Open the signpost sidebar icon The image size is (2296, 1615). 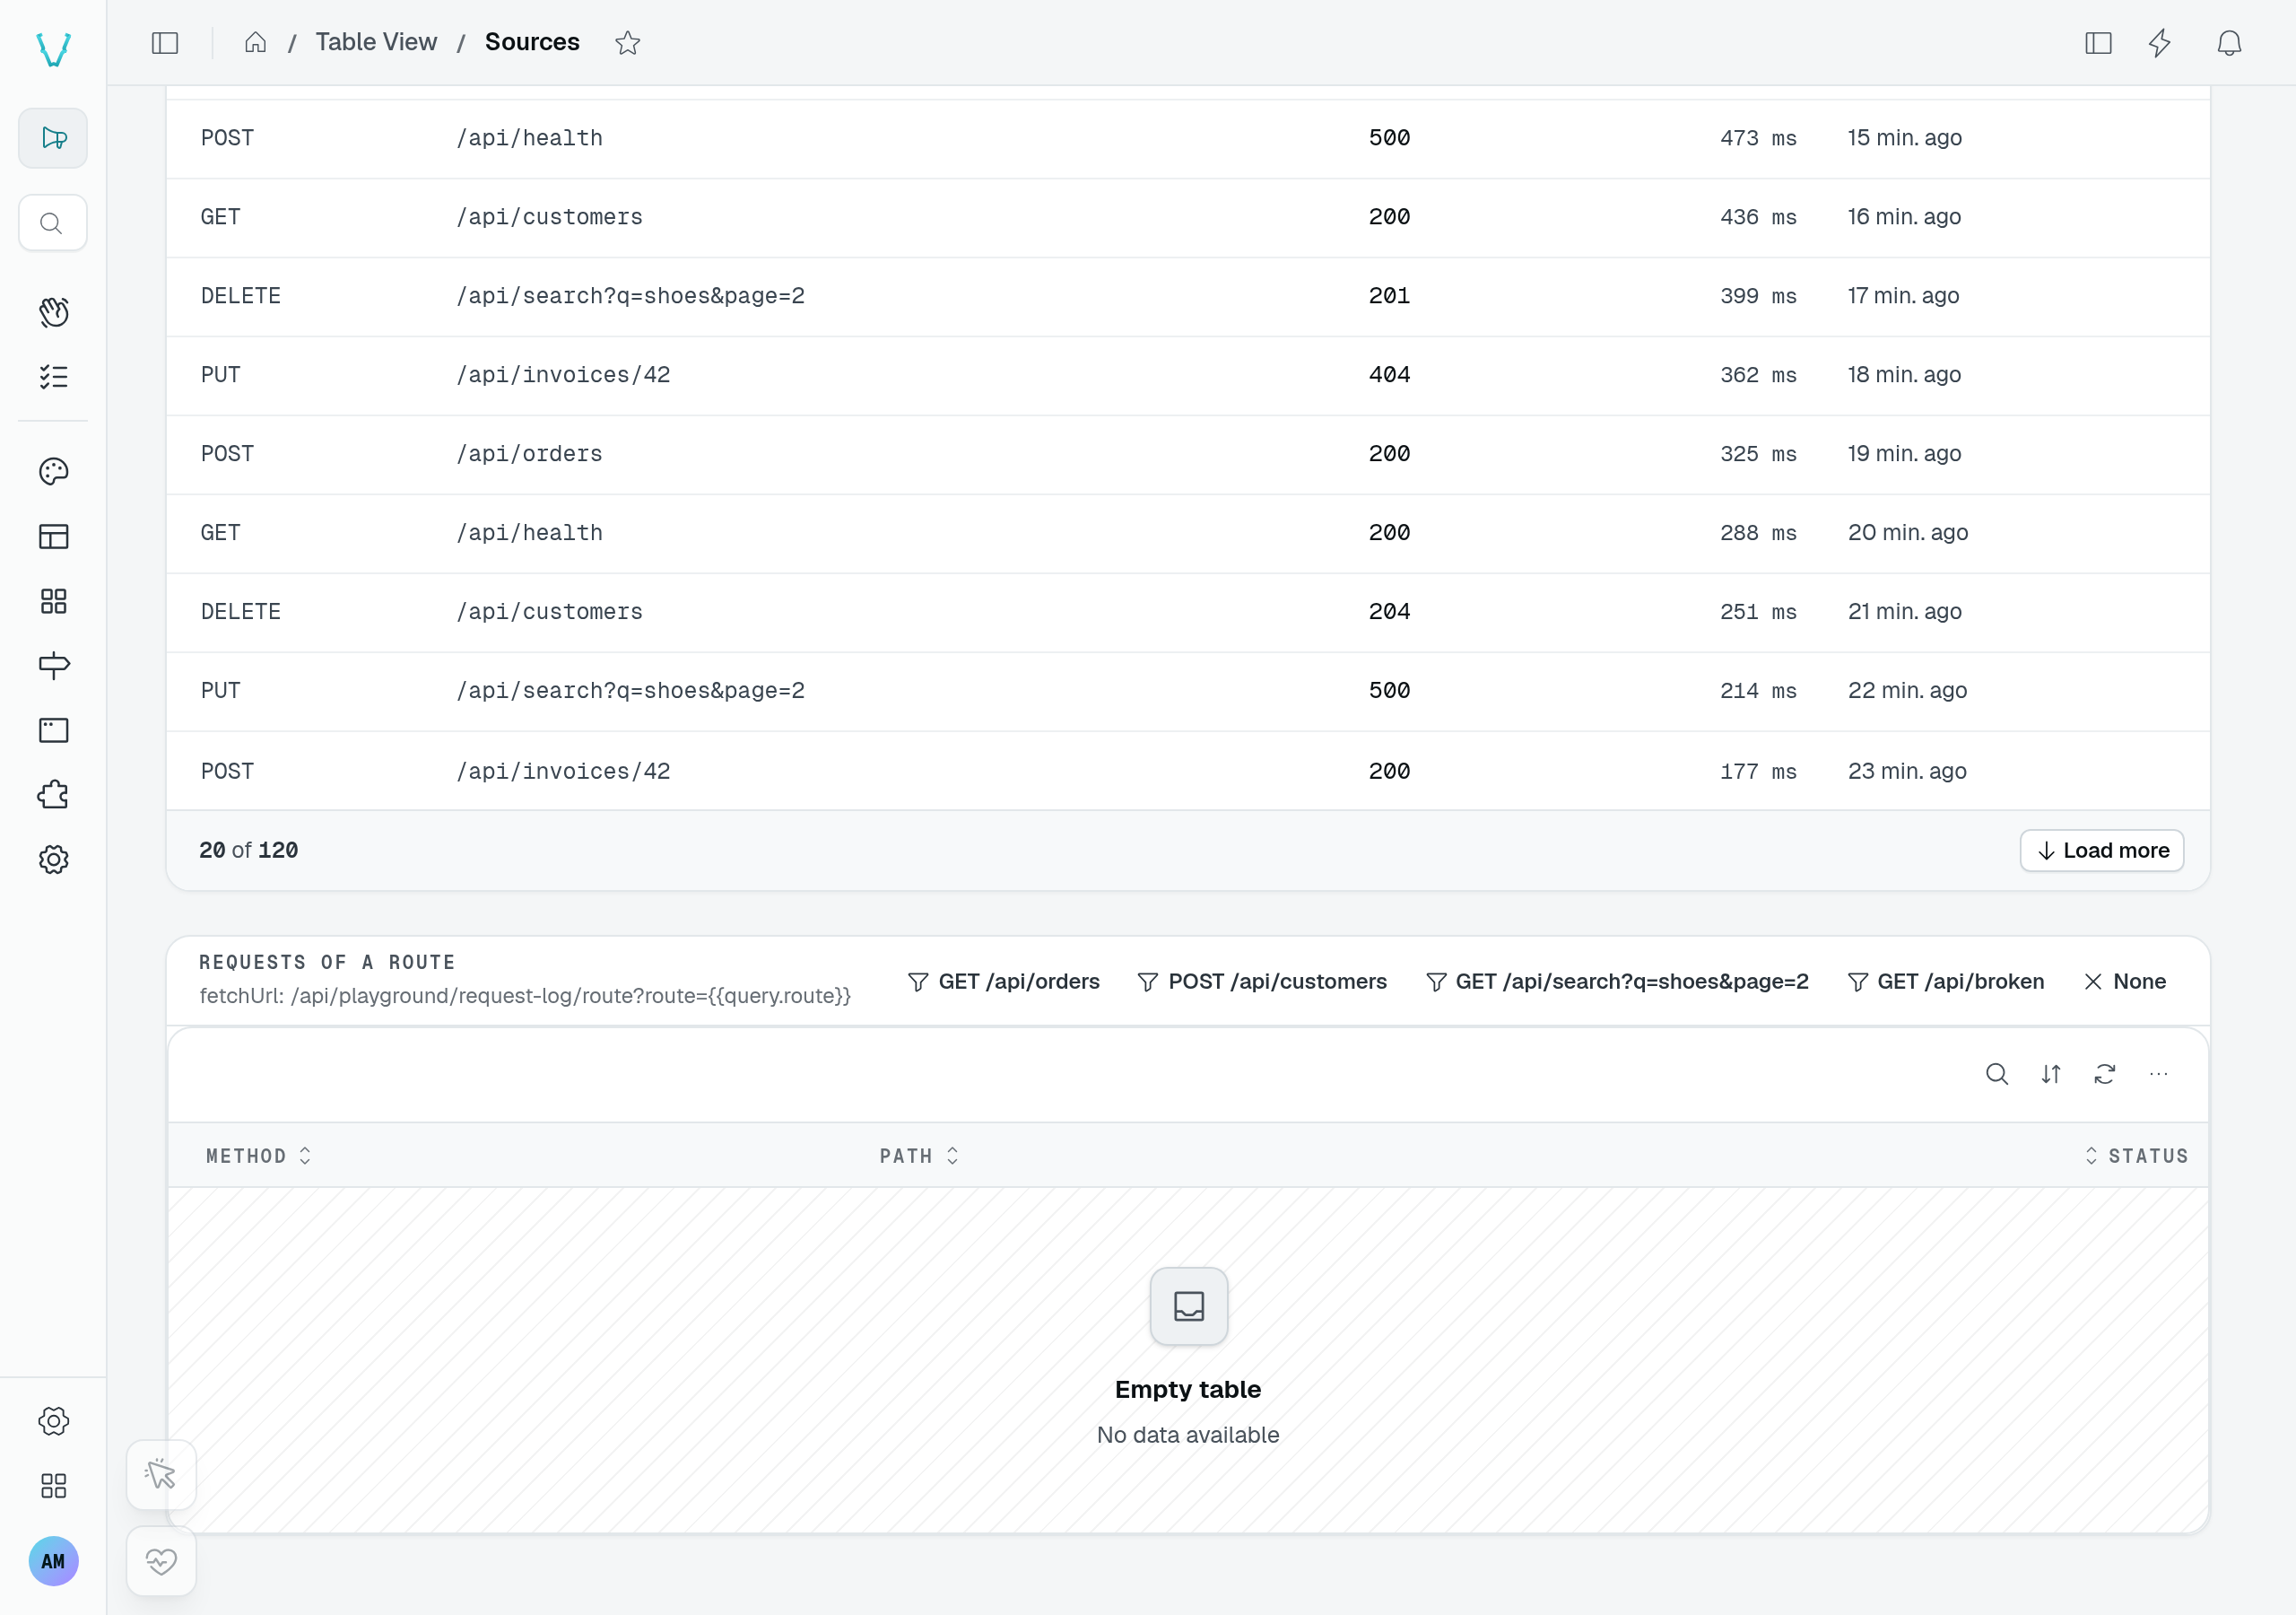coord(53,666)
